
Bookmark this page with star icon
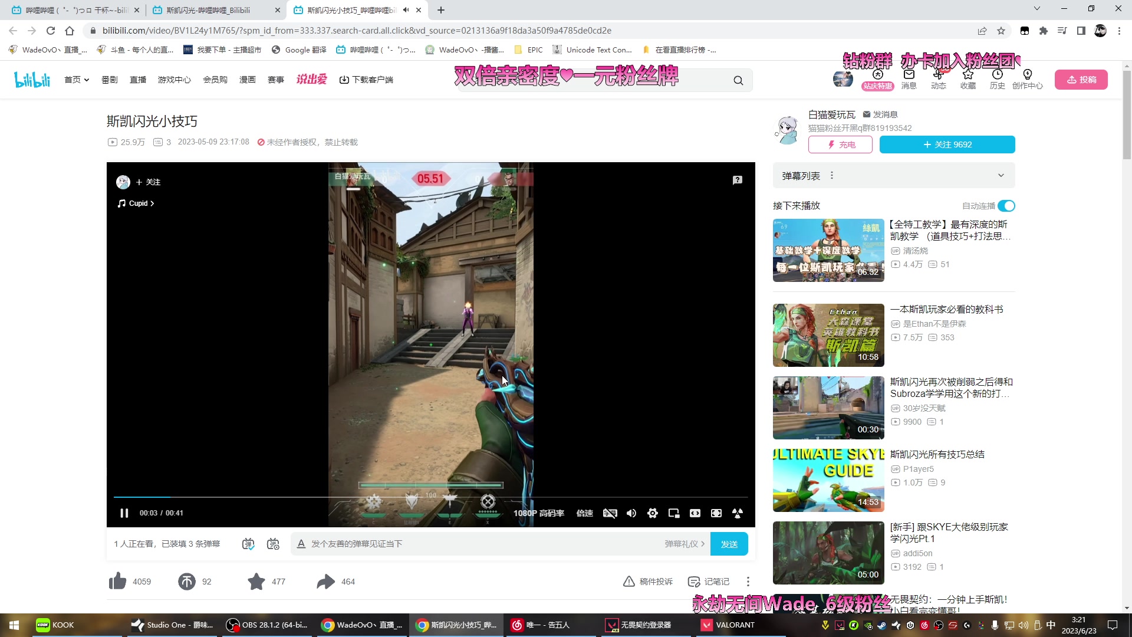click(1001, 31)
